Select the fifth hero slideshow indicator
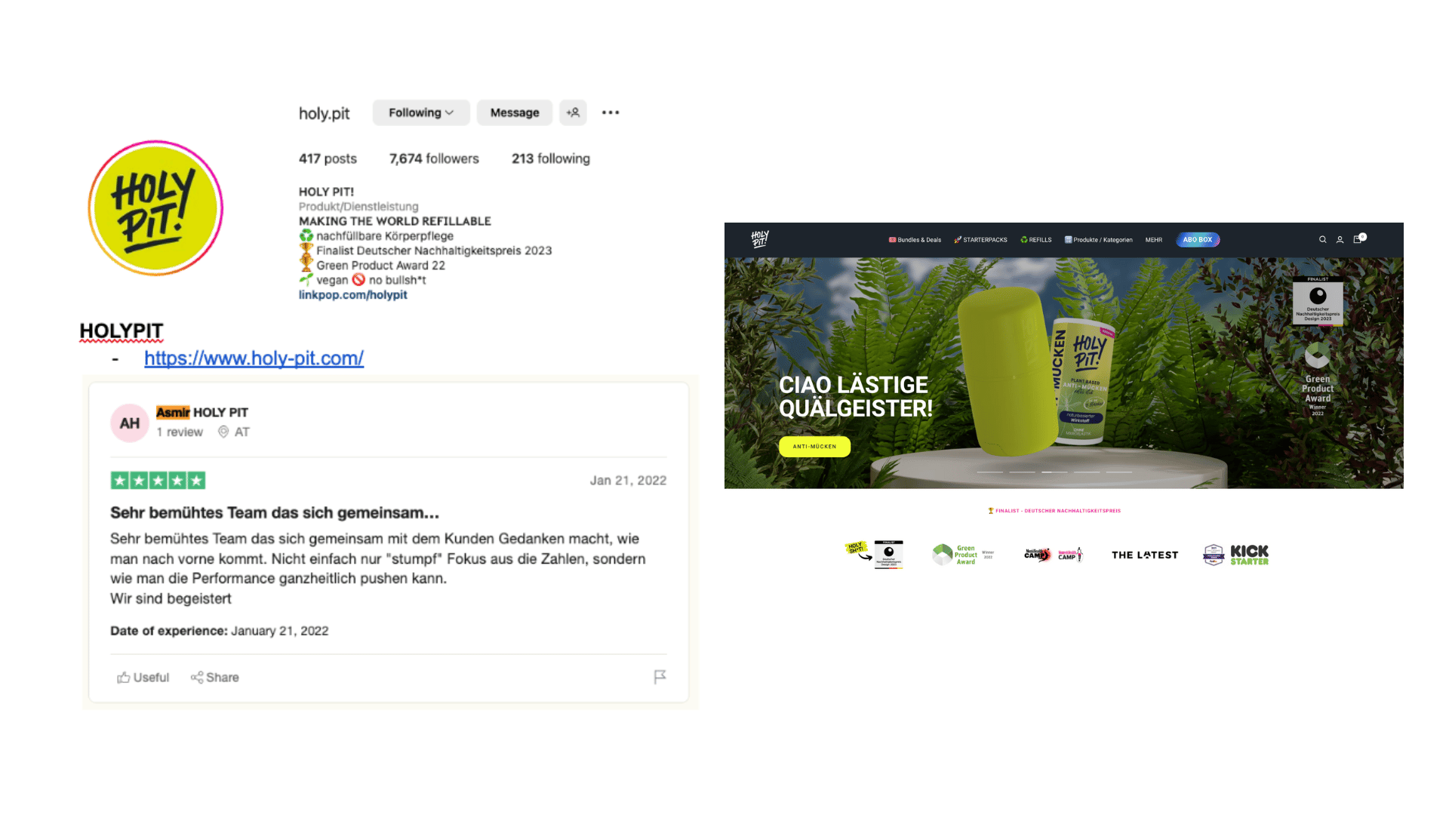The image size is (1449, 815). pyautogui.click(x=1119, y=472)
